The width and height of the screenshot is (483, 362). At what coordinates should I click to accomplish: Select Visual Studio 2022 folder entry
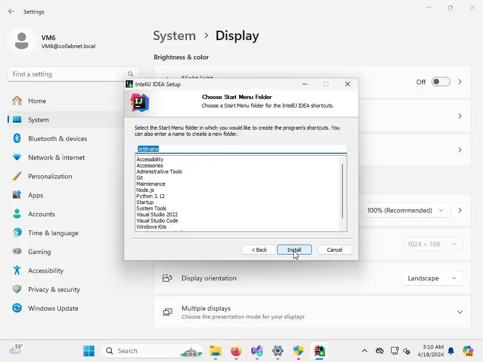(157, 214)
